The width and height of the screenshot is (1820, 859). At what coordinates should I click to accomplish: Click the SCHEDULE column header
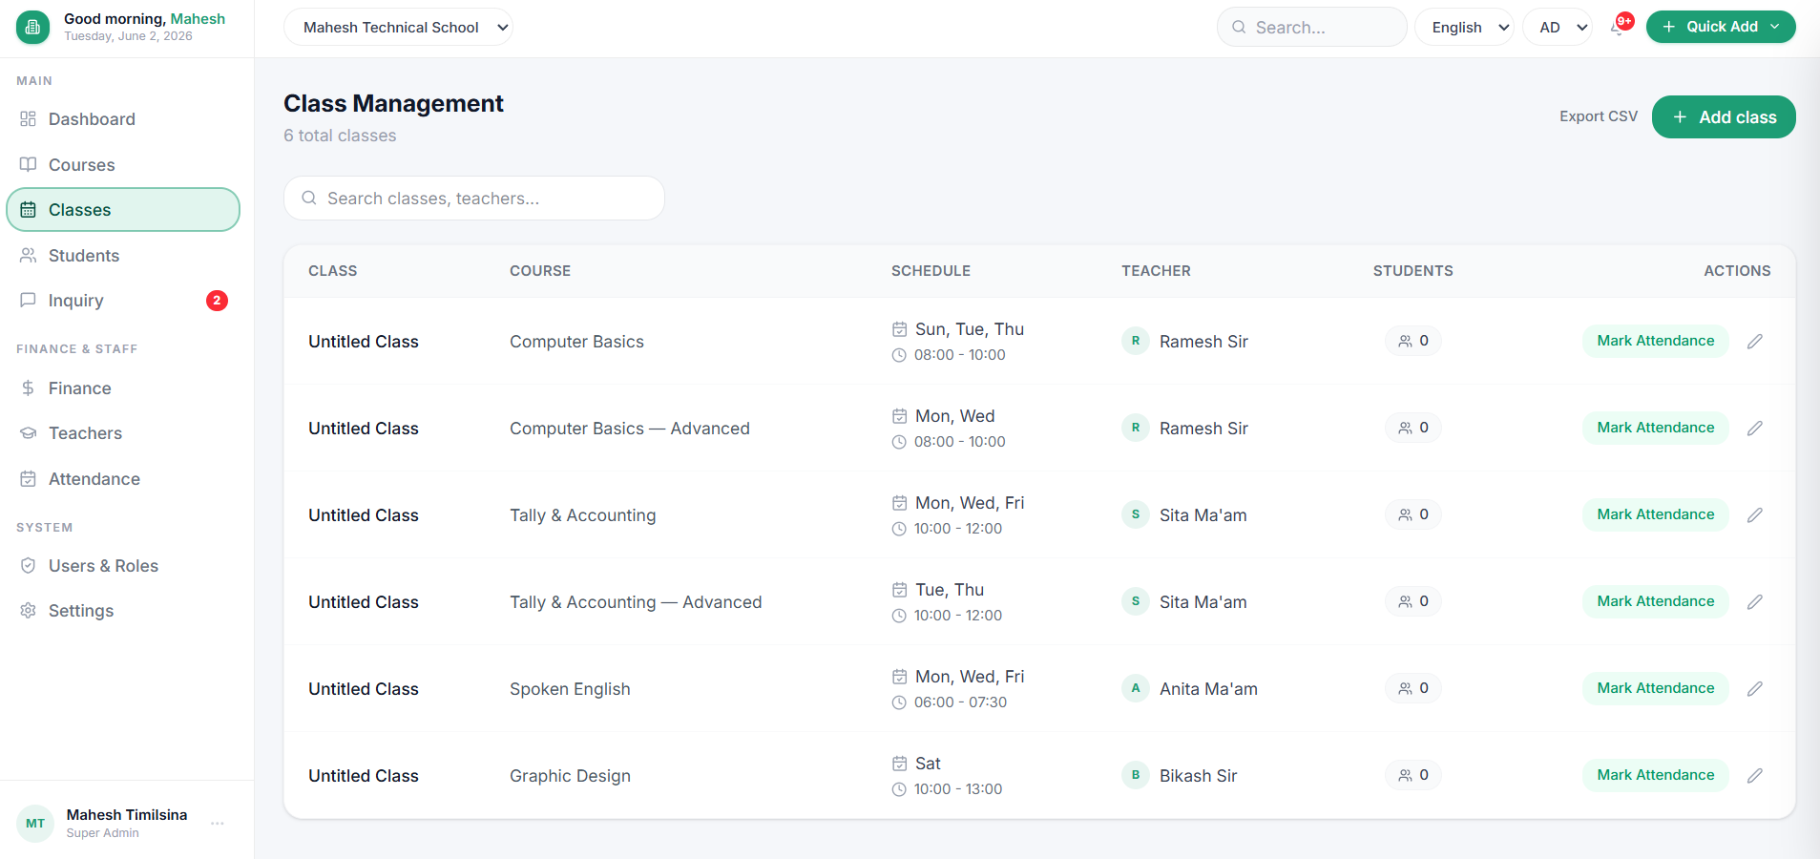pos(931,271)
